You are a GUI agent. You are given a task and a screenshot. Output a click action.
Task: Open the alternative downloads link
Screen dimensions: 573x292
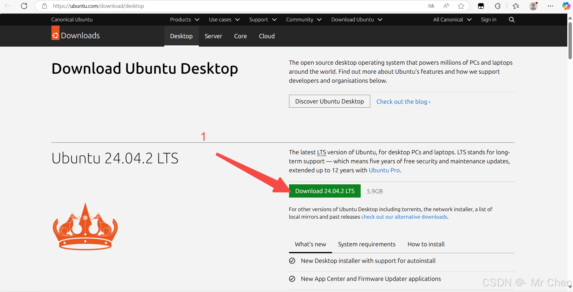click(404, 217)
